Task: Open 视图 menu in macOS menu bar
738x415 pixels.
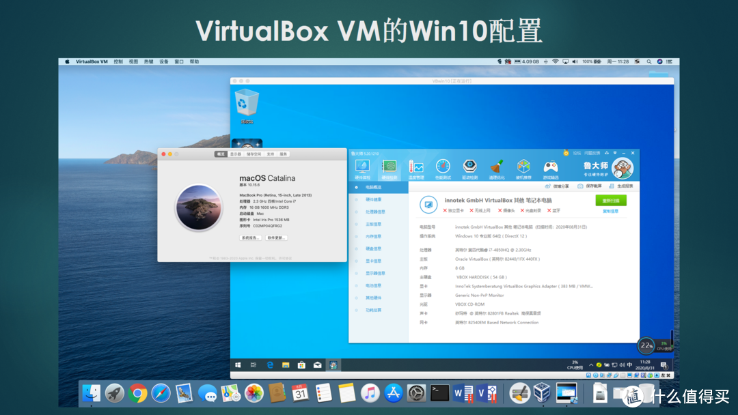Action: (x=134, y=61)
